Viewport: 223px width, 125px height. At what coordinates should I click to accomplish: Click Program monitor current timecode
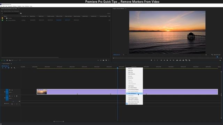tap(117, 55)
